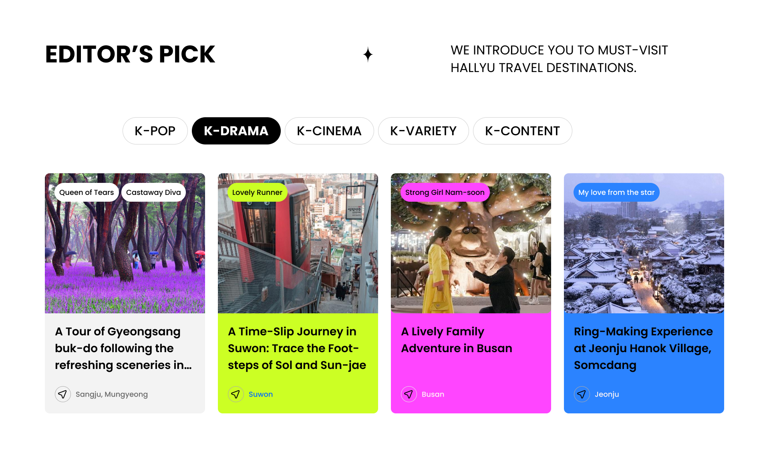
Task: Select the Lovely Runner tag
Action: click(x=257, y=192)
